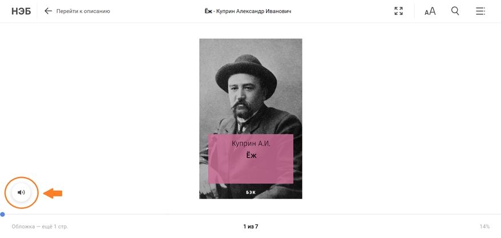Click the book cover image
The image size is (501, 238).
click(251, 118)
